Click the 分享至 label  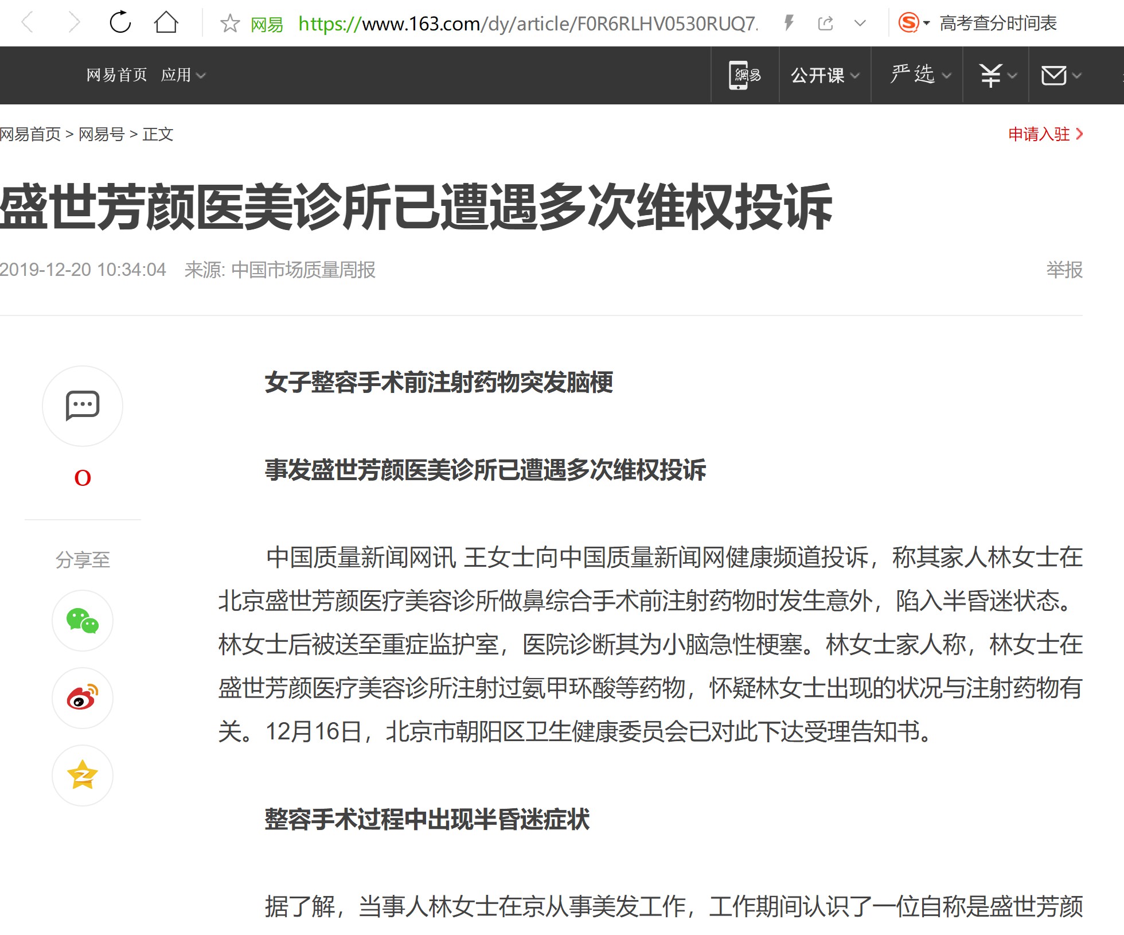[83, 559]
